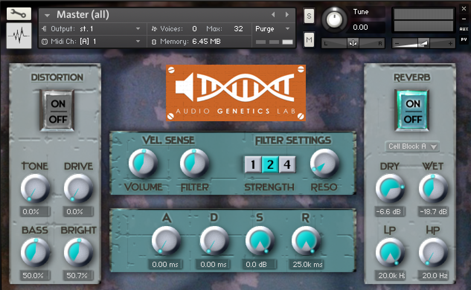Click the Drive 0.0% value field

[78, 212]
